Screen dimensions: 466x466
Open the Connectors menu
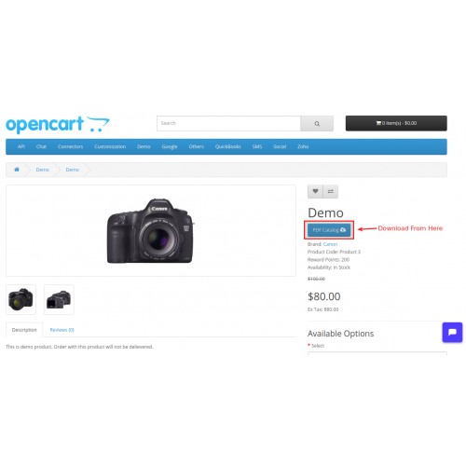pos(71,146)
